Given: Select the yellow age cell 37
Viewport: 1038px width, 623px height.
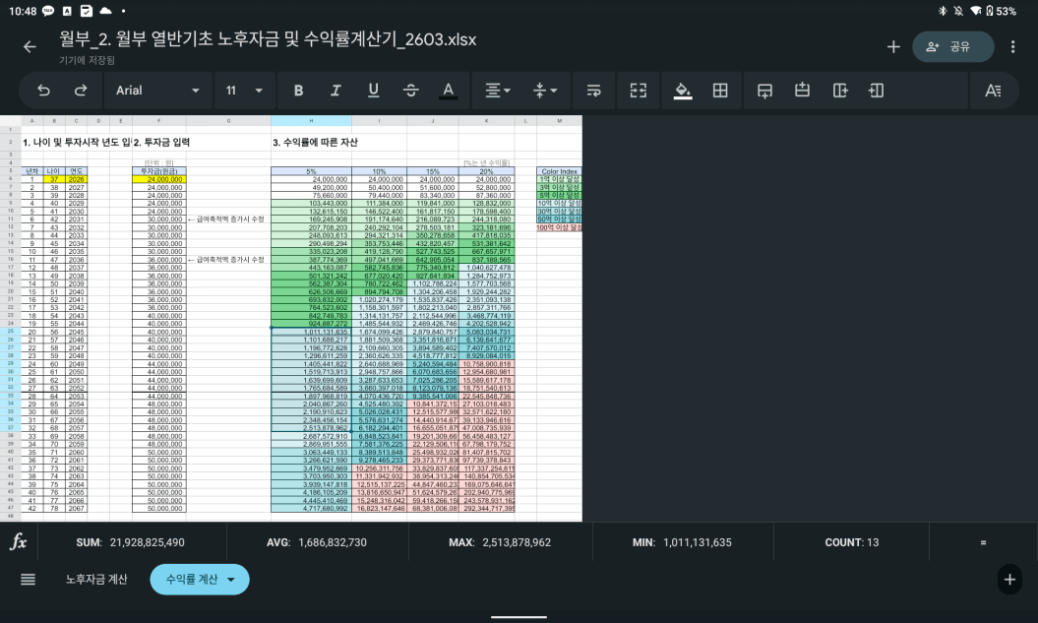Looking at the screenshot, I should click(x=54, y=179).
